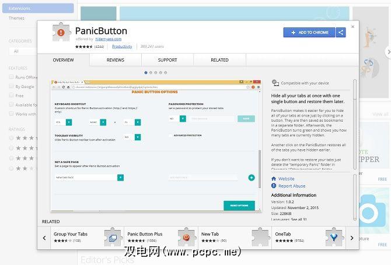
Task: Select the bottom ratings filter radio button
Action: [x=11, y=168]
